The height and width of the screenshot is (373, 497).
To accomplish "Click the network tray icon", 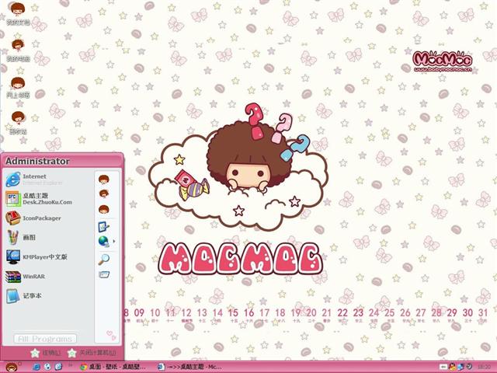I will [461, 367].
